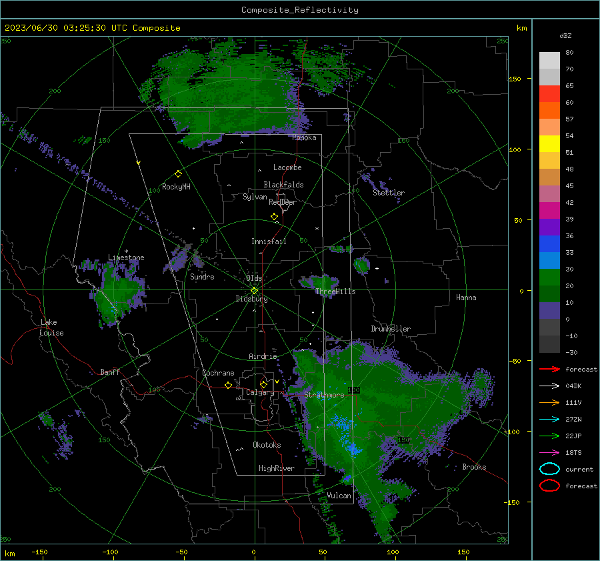Select the magenta 39 dBZ color swatch
600x561 pixels.
coord(549,211)
